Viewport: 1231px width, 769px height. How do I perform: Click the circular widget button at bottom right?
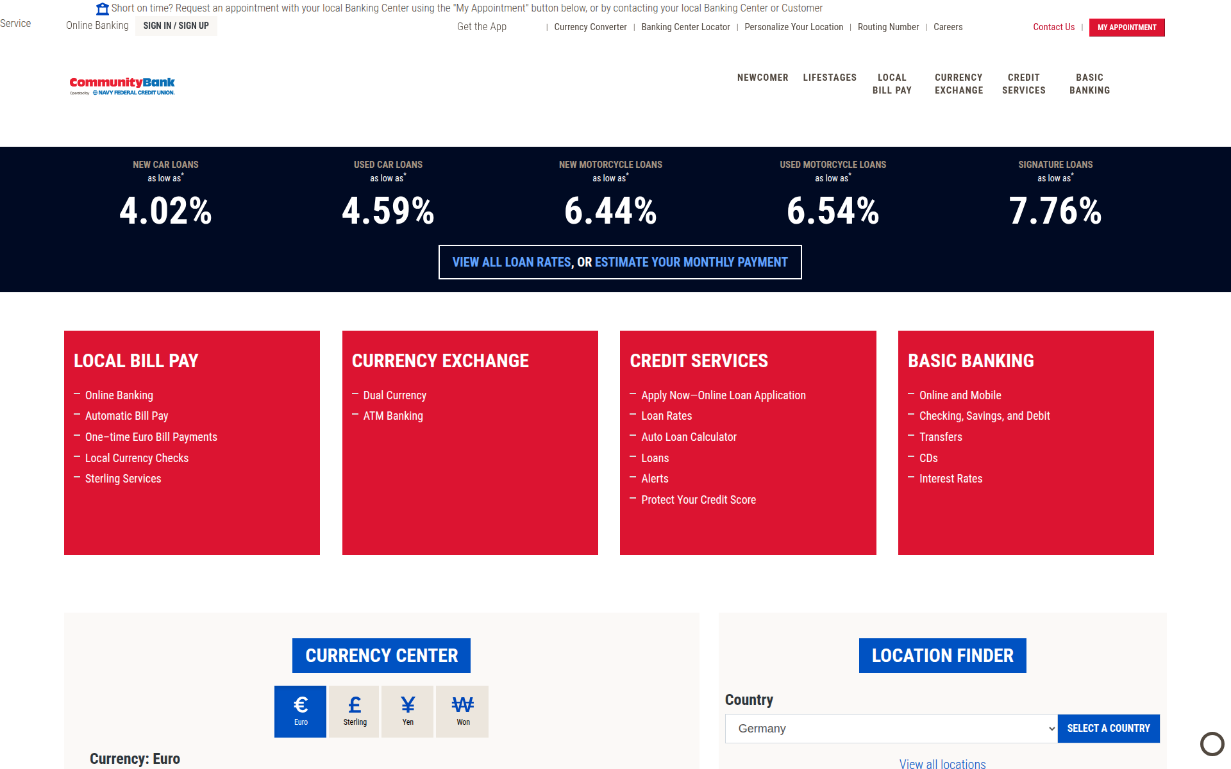[1212, 744]
